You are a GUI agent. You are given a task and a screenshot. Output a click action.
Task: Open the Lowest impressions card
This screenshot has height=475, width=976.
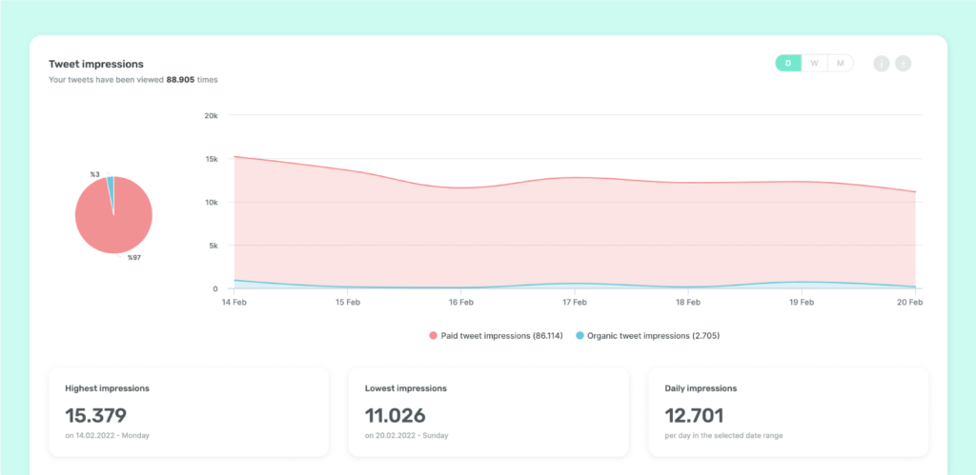[489, 412]
